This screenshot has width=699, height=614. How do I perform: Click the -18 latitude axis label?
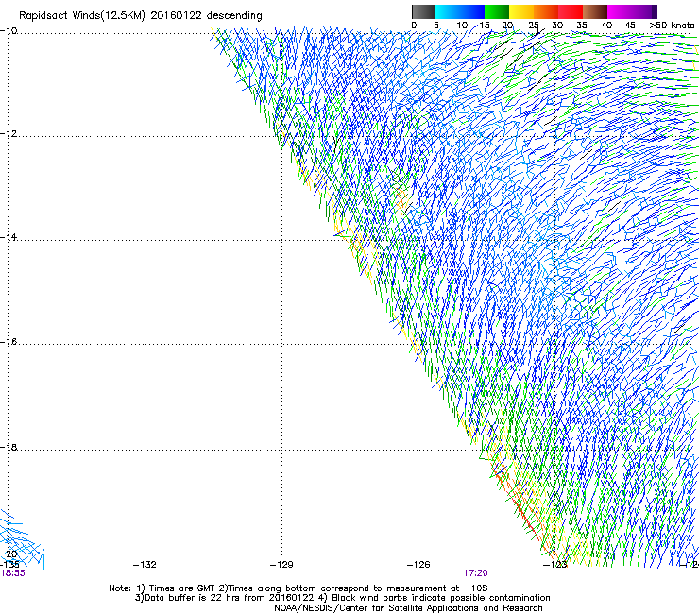pos(9,447)
